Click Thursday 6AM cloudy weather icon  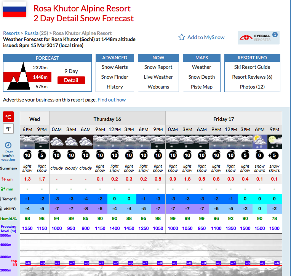click(86, 142)
